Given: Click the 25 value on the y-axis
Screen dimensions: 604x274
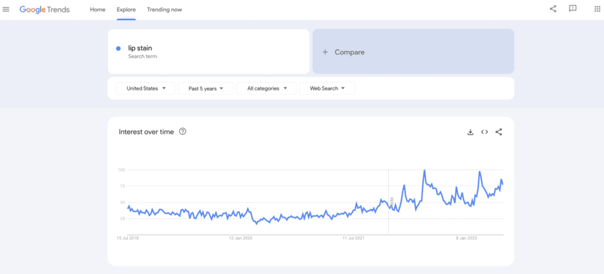Looking at the screenshot, I should click(x=122, y=219).
